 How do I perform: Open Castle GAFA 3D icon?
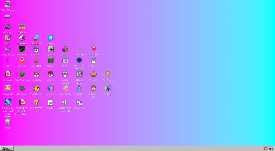tap(94, 88)
